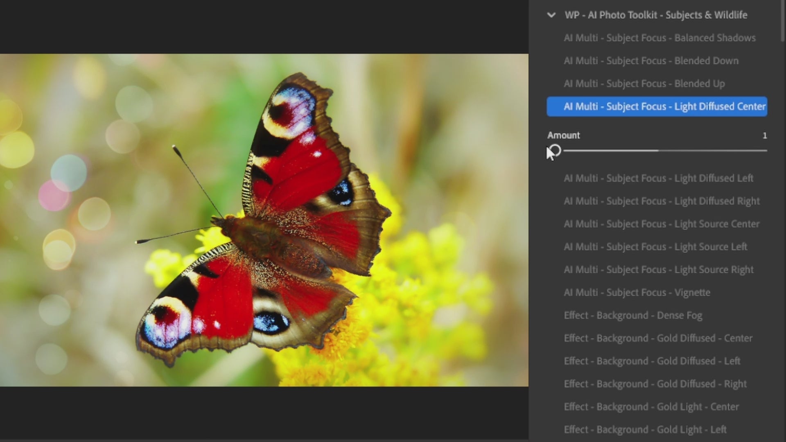Click the Amount value number field

pos(764,135)
